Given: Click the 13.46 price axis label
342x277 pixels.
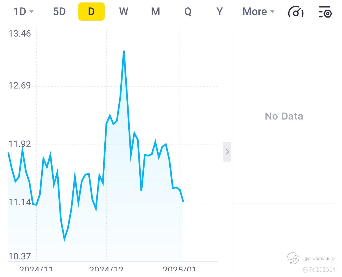Looking at the screenshot, I should pyautogui.click(x=20, y=34).
